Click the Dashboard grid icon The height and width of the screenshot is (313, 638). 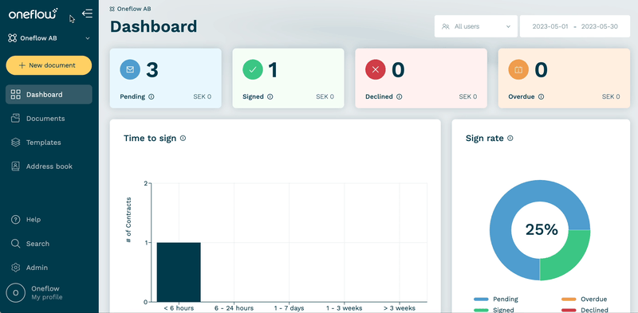tap(15, 95)
